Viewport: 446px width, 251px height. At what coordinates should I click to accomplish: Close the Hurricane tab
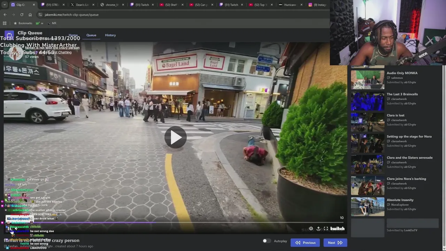point(302,5)
